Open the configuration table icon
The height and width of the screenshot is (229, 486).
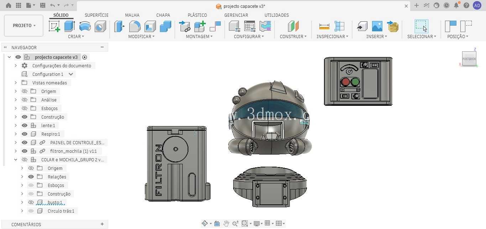pos(250,26)
